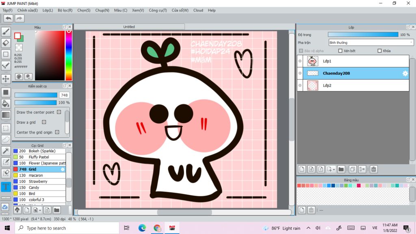
Task: Pick a hue on the rainbow strip
Action: (x=69, y=55)
